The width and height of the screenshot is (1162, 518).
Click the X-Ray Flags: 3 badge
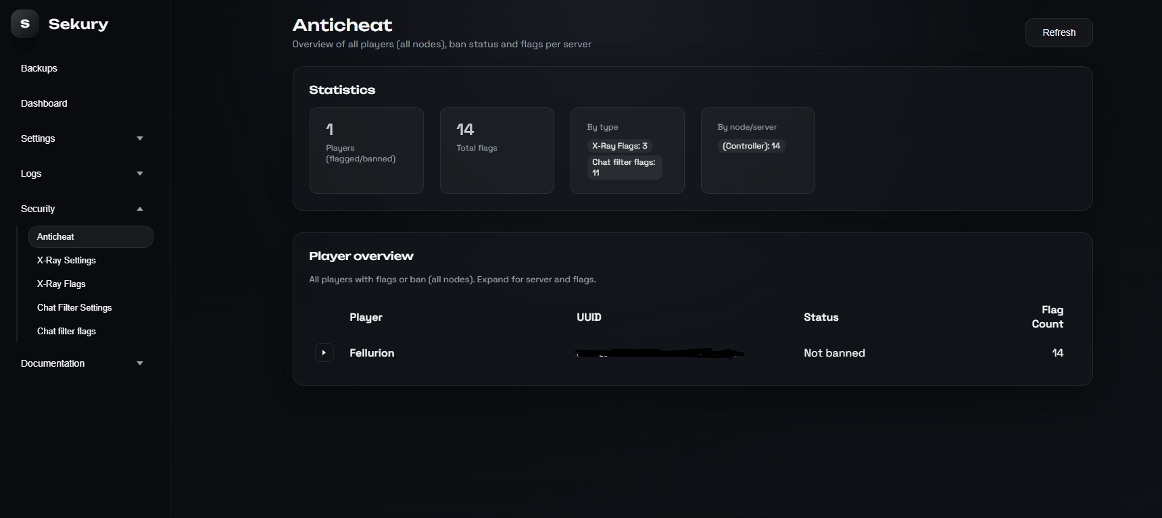(x=620, y=146)
